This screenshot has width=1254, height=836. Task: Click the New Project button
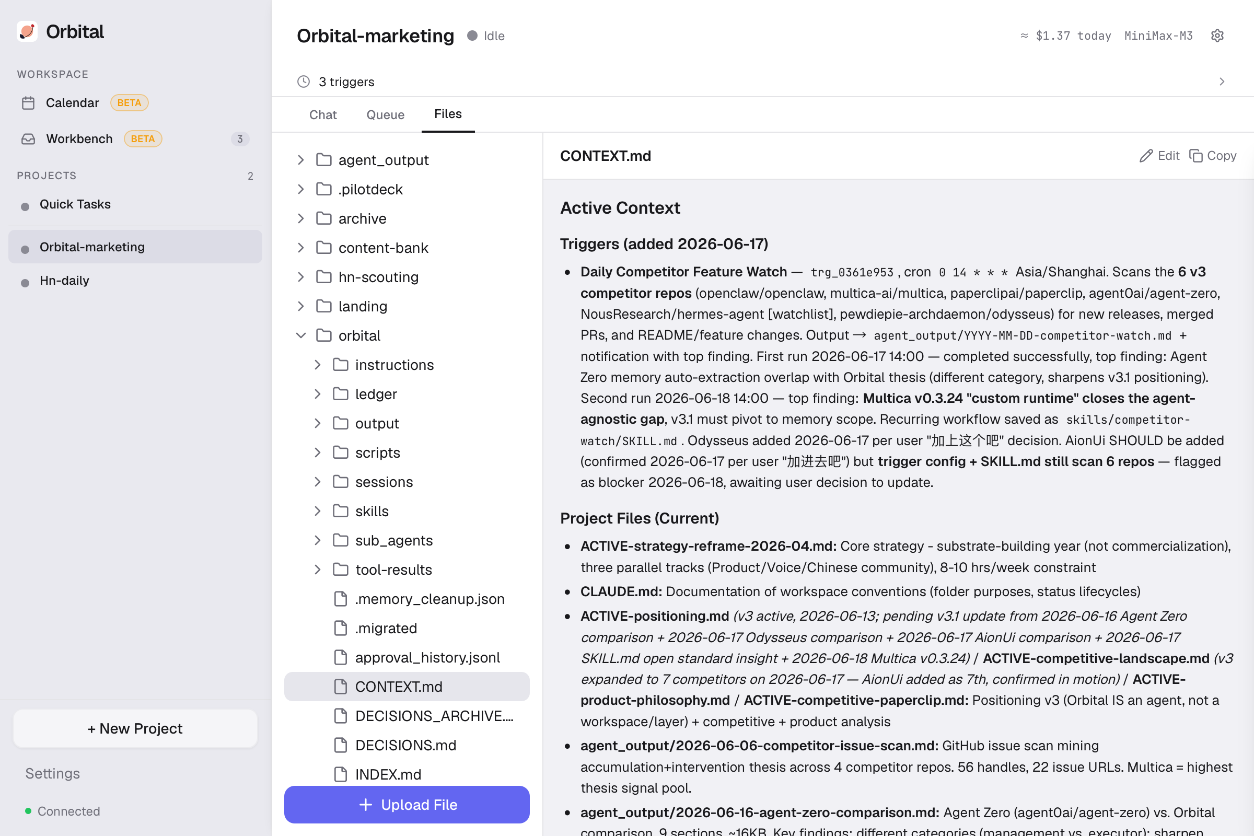click(135, 729)
